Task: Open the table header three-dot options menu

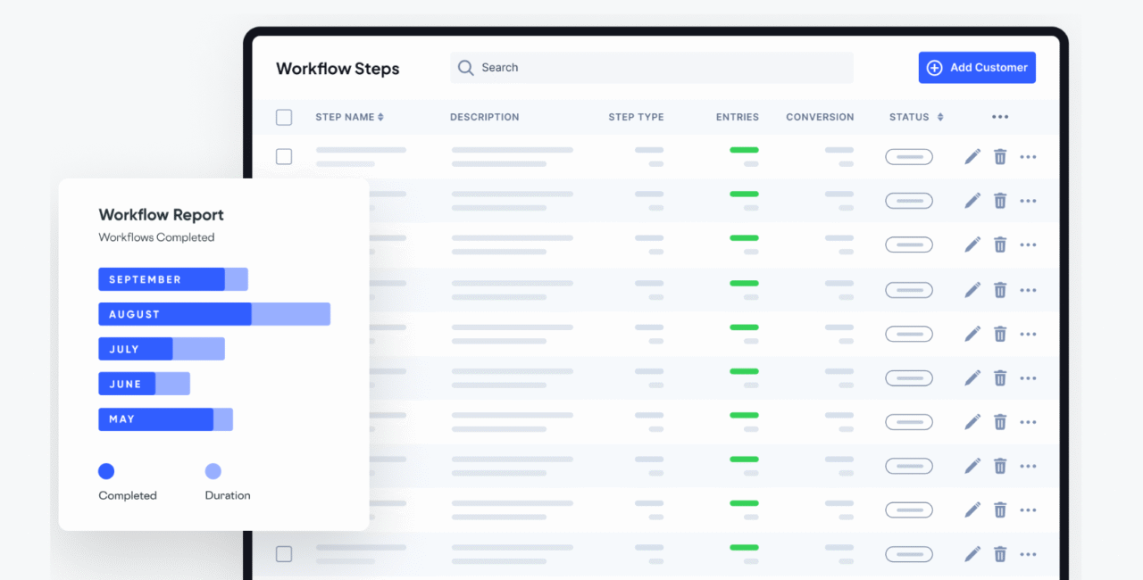Action: click(x=1000, y=117)
